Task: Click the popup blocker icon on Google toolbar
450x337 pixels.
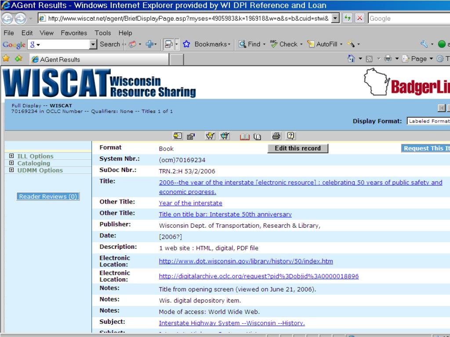Action: [169, 44]
